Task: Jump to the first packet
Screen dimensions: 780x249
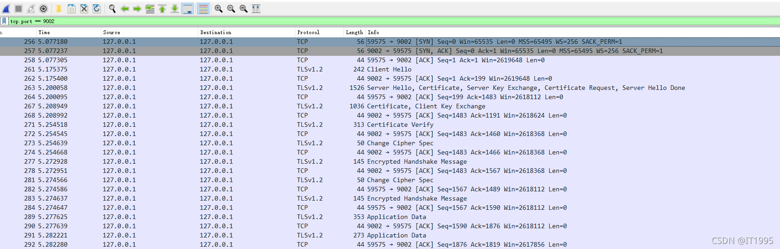Action: (162, 9)
